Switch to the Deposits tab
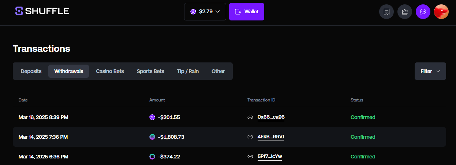Viewport: 456px width, 165px height. pos(31,71)
